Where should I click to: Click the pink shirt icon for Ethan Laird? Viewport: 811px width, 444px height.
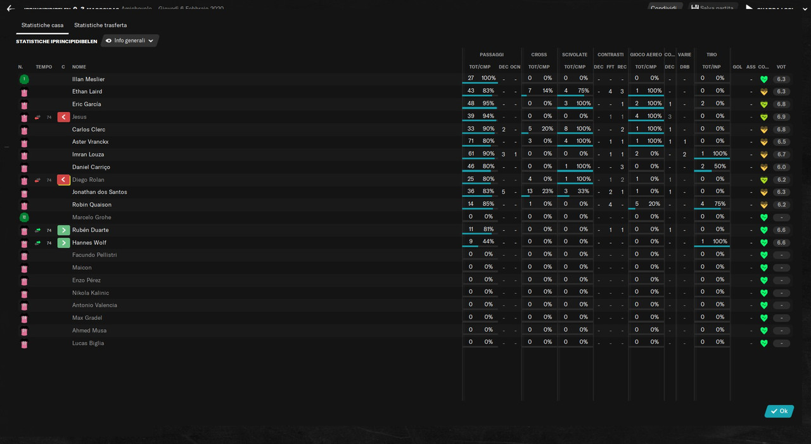24,92
